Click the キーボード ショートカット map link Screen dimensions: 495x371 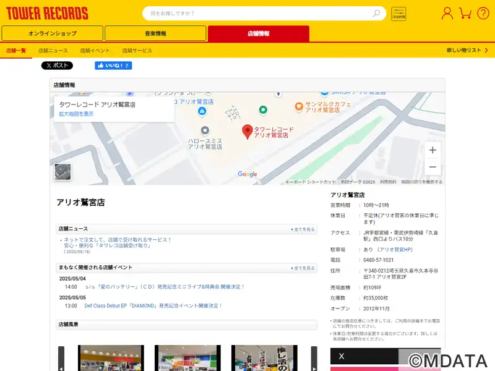tap(311, 182)
